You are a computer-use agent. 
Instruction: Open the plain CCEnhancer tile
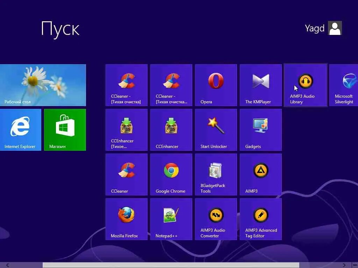[x=171, y=130]
